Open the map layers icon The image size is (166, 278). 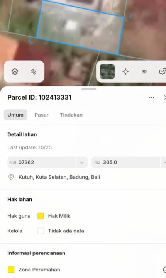pyautogui.click(x=15, y=72)
